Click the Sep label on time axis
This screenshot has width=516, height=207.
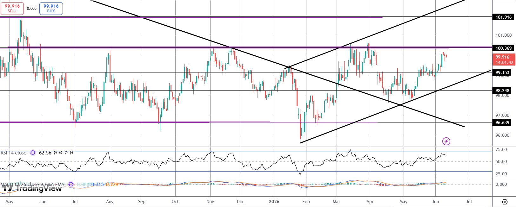[x=142, y=202]
